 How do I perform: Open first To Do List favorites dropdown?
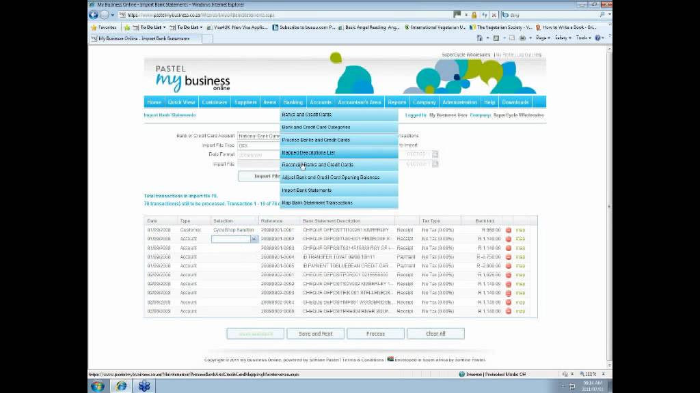[164, 27]
